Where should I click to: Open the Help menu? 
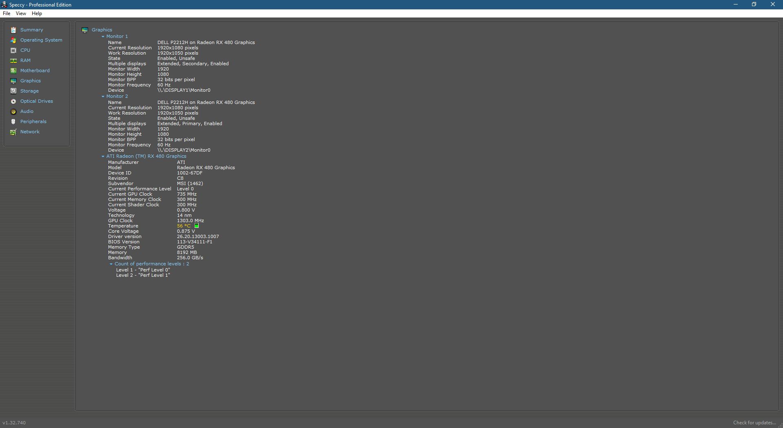37,13
